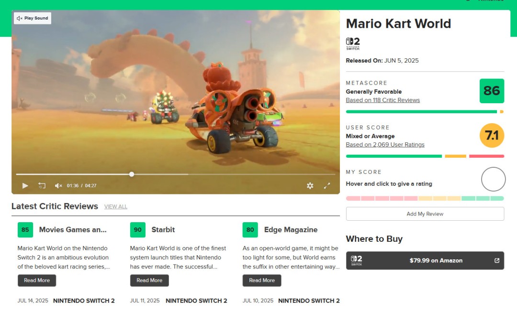Click the Play Sound button
Screen dimensions: 517x312
33,18
